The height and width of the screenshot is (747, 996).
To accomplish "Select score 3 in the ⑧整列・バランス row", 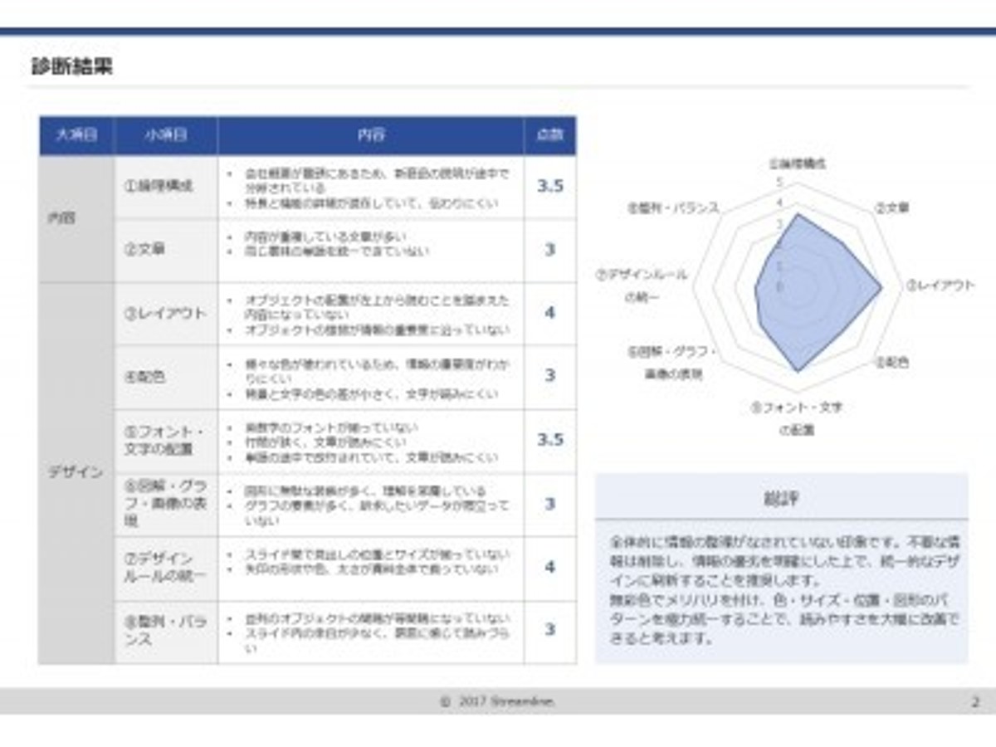I will pos(550,630).
